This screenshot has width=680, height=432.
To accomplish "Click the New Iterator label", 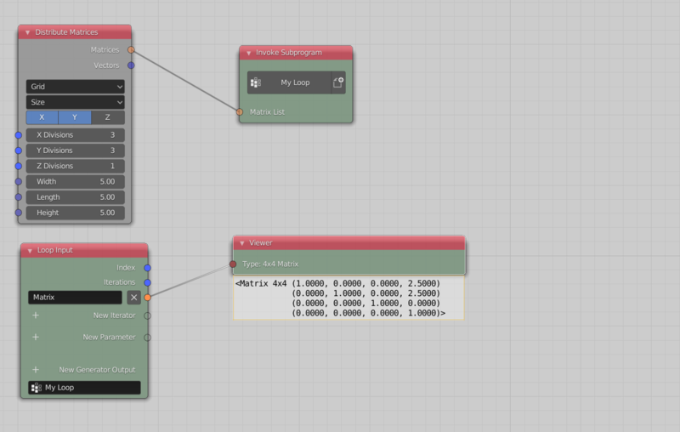I will point(114,315).
